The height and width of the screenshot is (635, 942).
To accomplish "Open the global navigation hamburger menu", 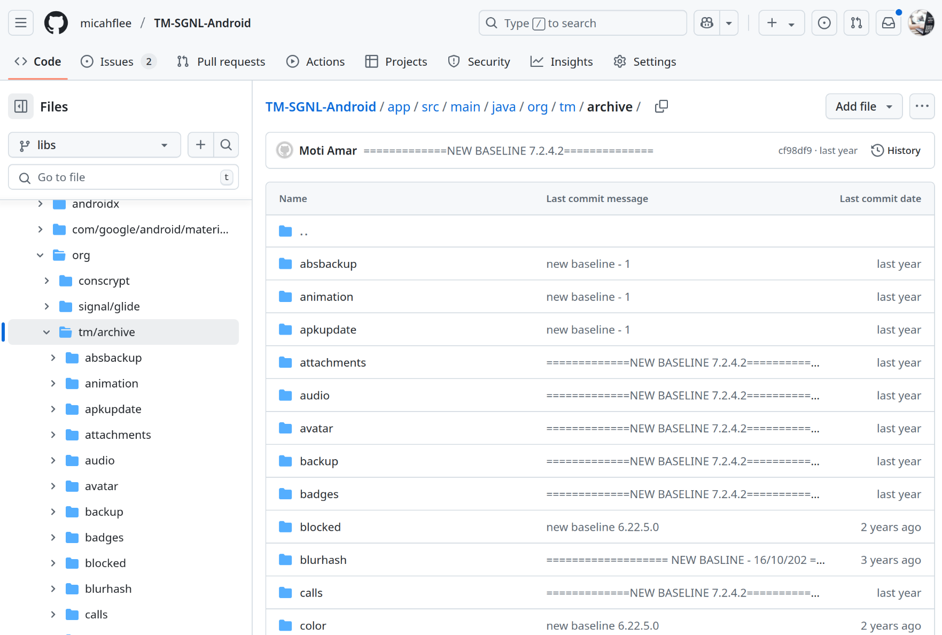I will [21, 23].
